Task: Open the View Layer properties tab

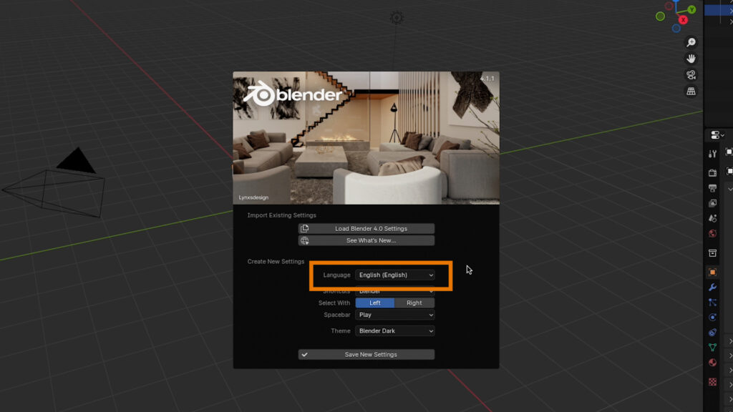Action: tap(712, 203)
